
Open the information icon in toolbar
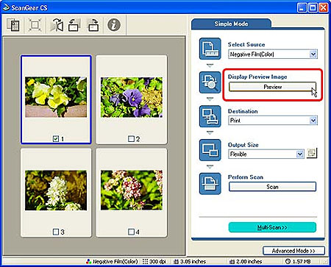(x=114, y=25)
